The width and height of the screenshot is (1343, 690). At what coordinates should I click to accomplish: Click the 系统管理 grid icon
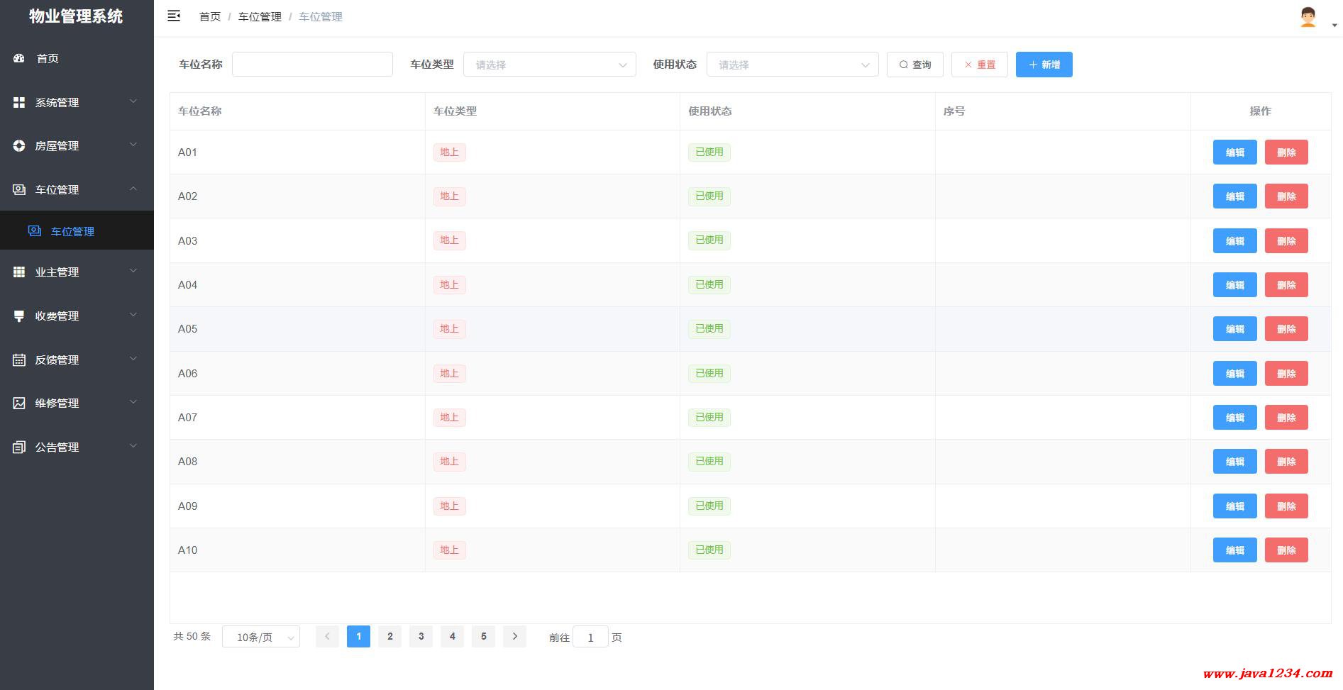(19, 103)
